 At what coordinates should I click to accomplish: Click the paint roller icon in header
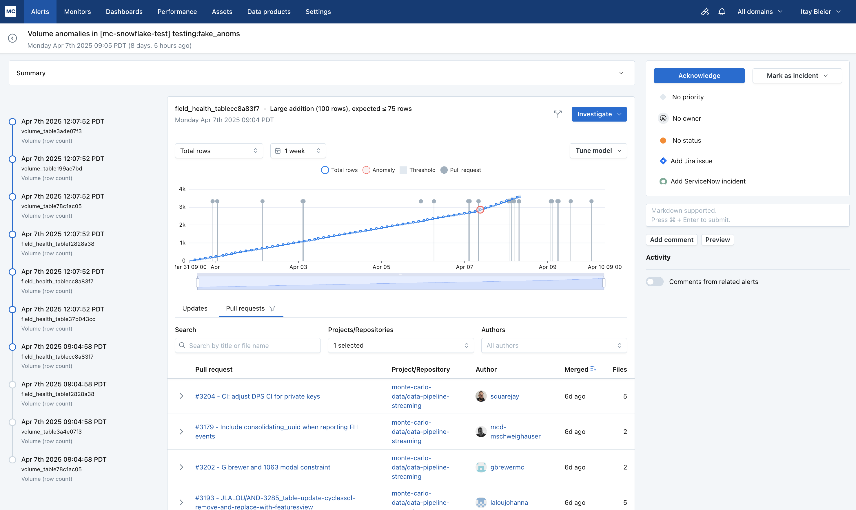click(705, 12)
